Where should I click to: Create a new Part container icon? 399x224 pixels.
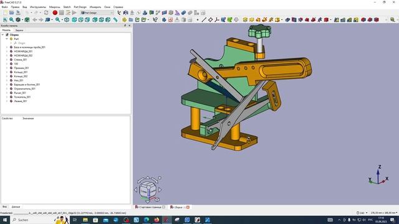click(x=124, y=20)
